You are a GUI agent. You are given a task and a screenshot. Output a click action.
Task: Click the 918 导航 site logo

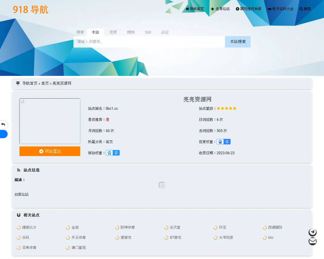point(30,10)
